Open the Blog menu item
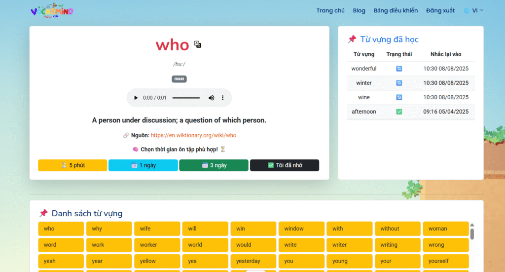Screen dimensions: 505x272 359,10
